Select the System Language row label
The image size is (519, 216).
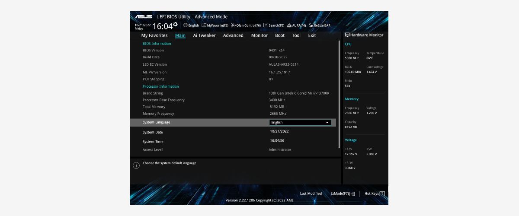pyautogui.click(x=157, y=122)
